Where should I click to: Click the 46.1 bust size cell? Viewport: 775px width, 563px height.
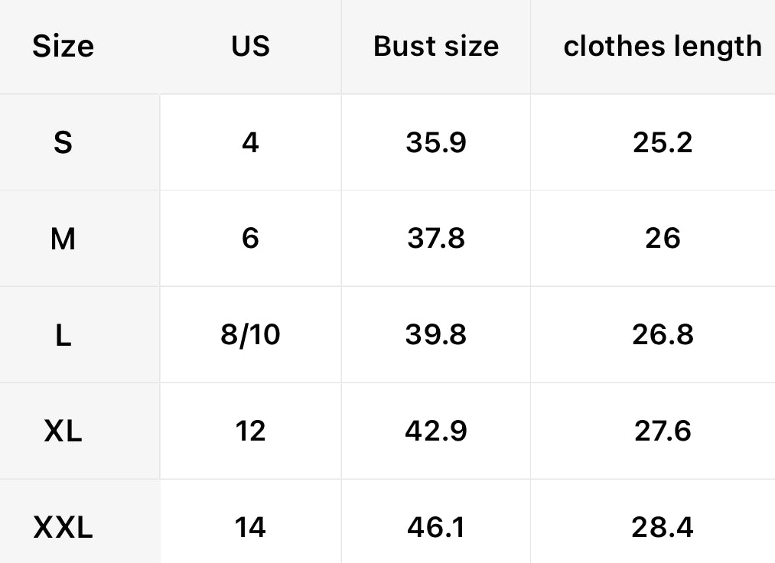pos(436,528)
